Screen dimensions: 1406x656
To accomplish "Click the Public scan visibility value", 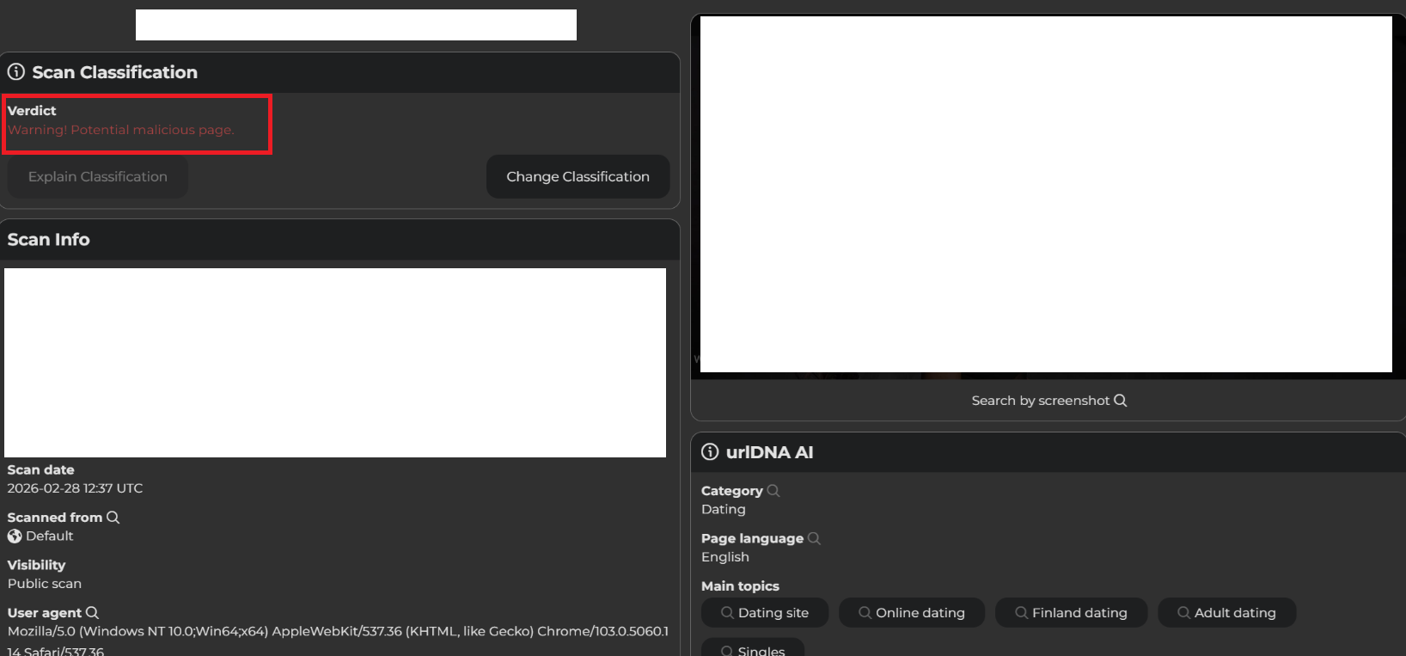I will pyautogui.click(x=45, y=584).
